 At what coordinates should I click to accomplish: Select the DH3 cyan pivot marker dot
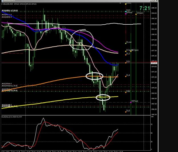point(126,12)
